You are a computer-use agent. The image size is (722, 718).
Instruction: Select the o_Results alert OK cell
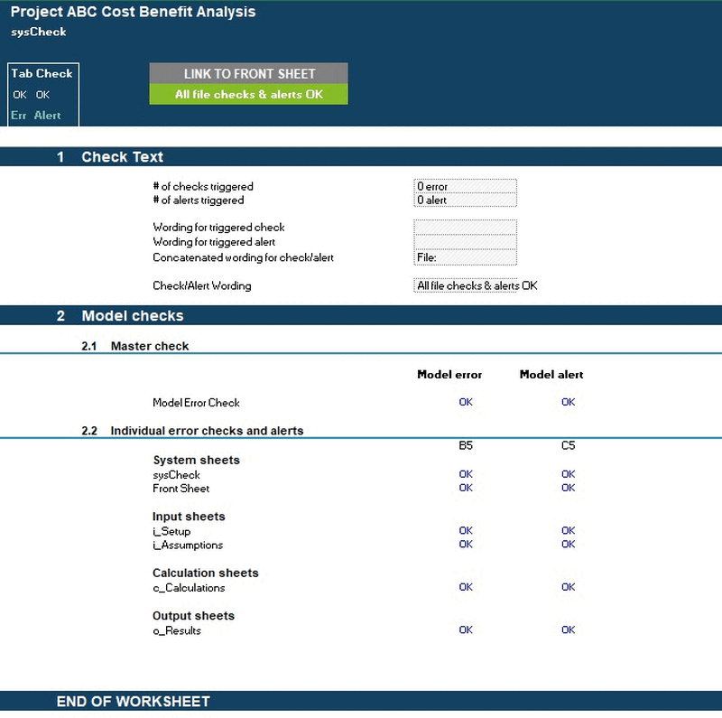568,629
